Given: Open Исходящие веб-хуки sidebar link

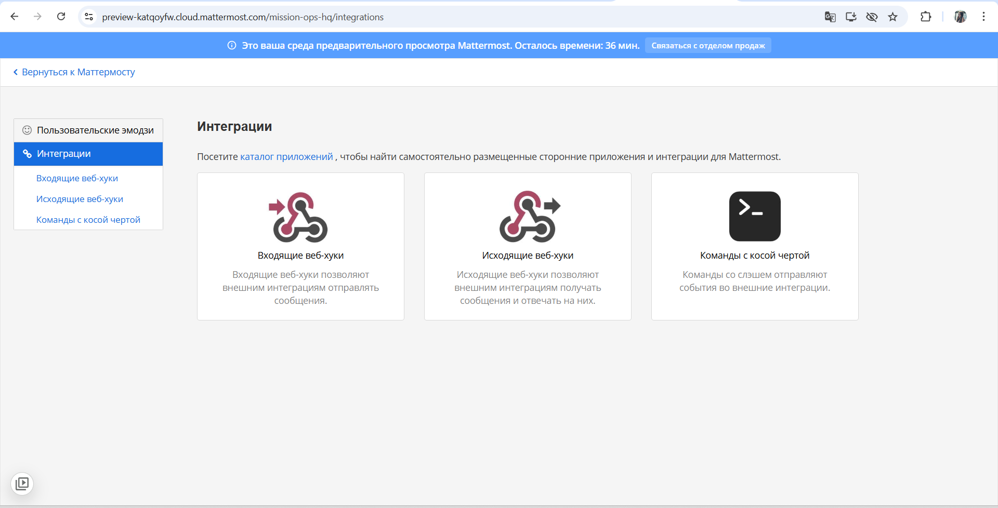Looking at the screenshot, I should click(80, 199).
